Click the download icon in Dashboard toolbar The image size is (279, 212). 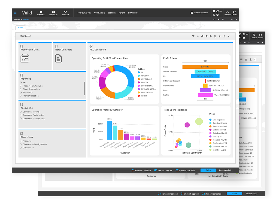220,36
